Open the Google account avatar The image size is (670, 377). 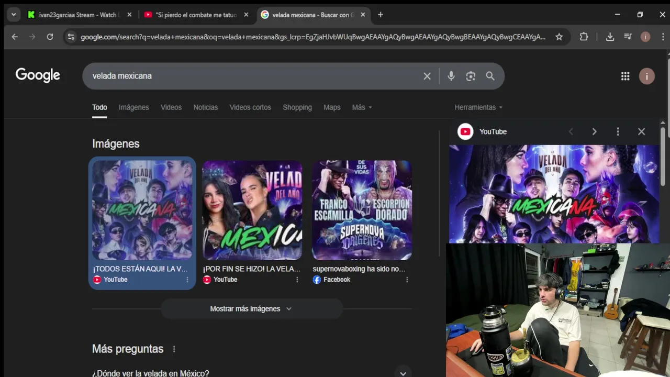point(646,76)
